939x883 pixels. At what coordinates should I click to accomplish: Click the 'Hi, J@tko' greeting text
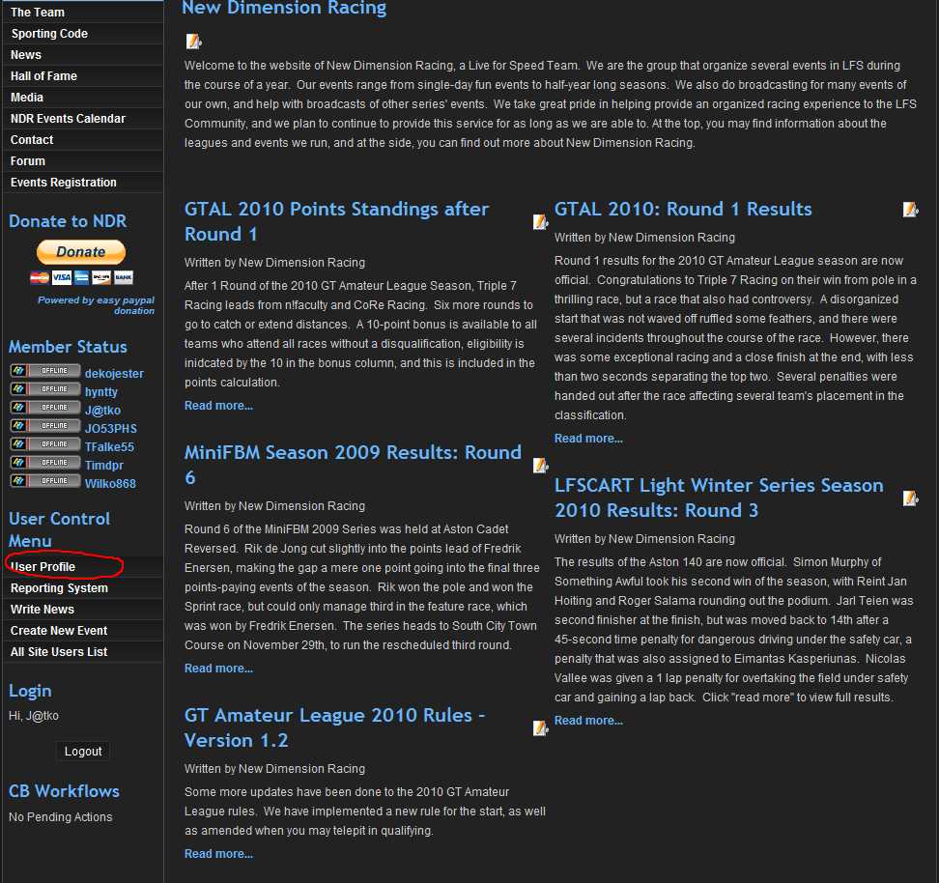34,716
